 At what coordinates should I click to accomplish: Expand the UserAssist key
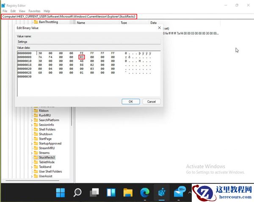click(x=32, y=177)
